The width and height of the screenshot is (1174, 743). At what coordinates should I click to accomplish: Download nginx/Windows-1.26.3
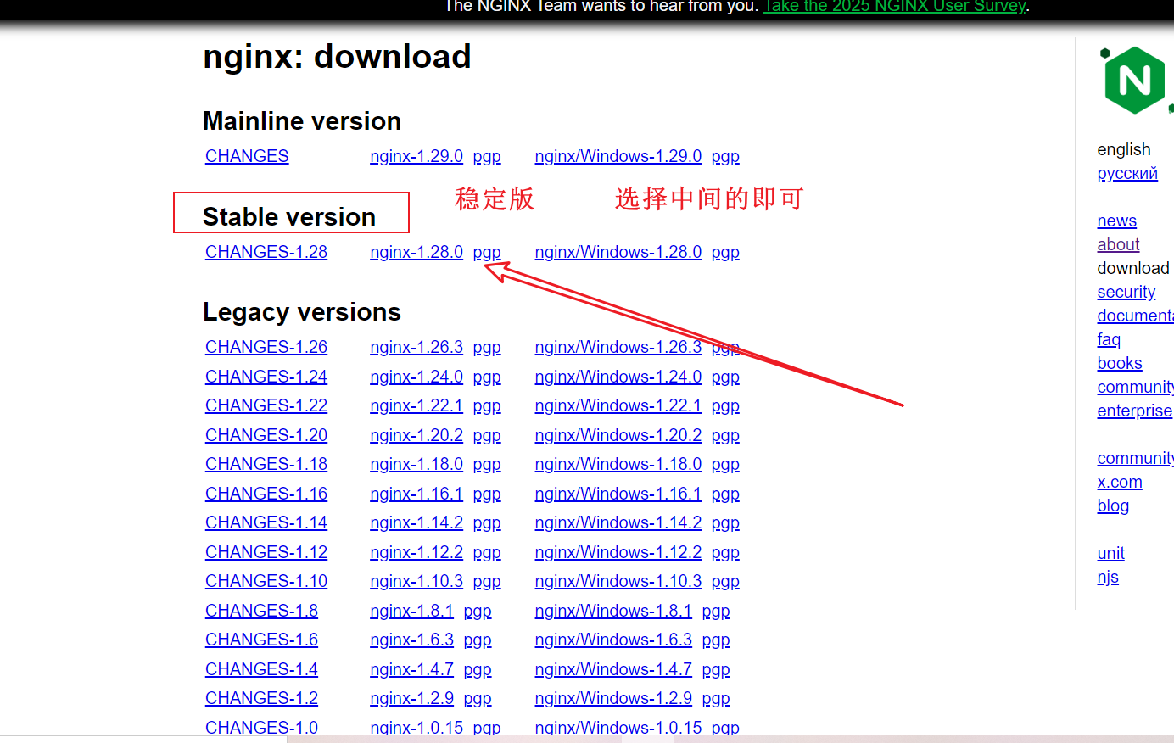click(x=618, y=347)
